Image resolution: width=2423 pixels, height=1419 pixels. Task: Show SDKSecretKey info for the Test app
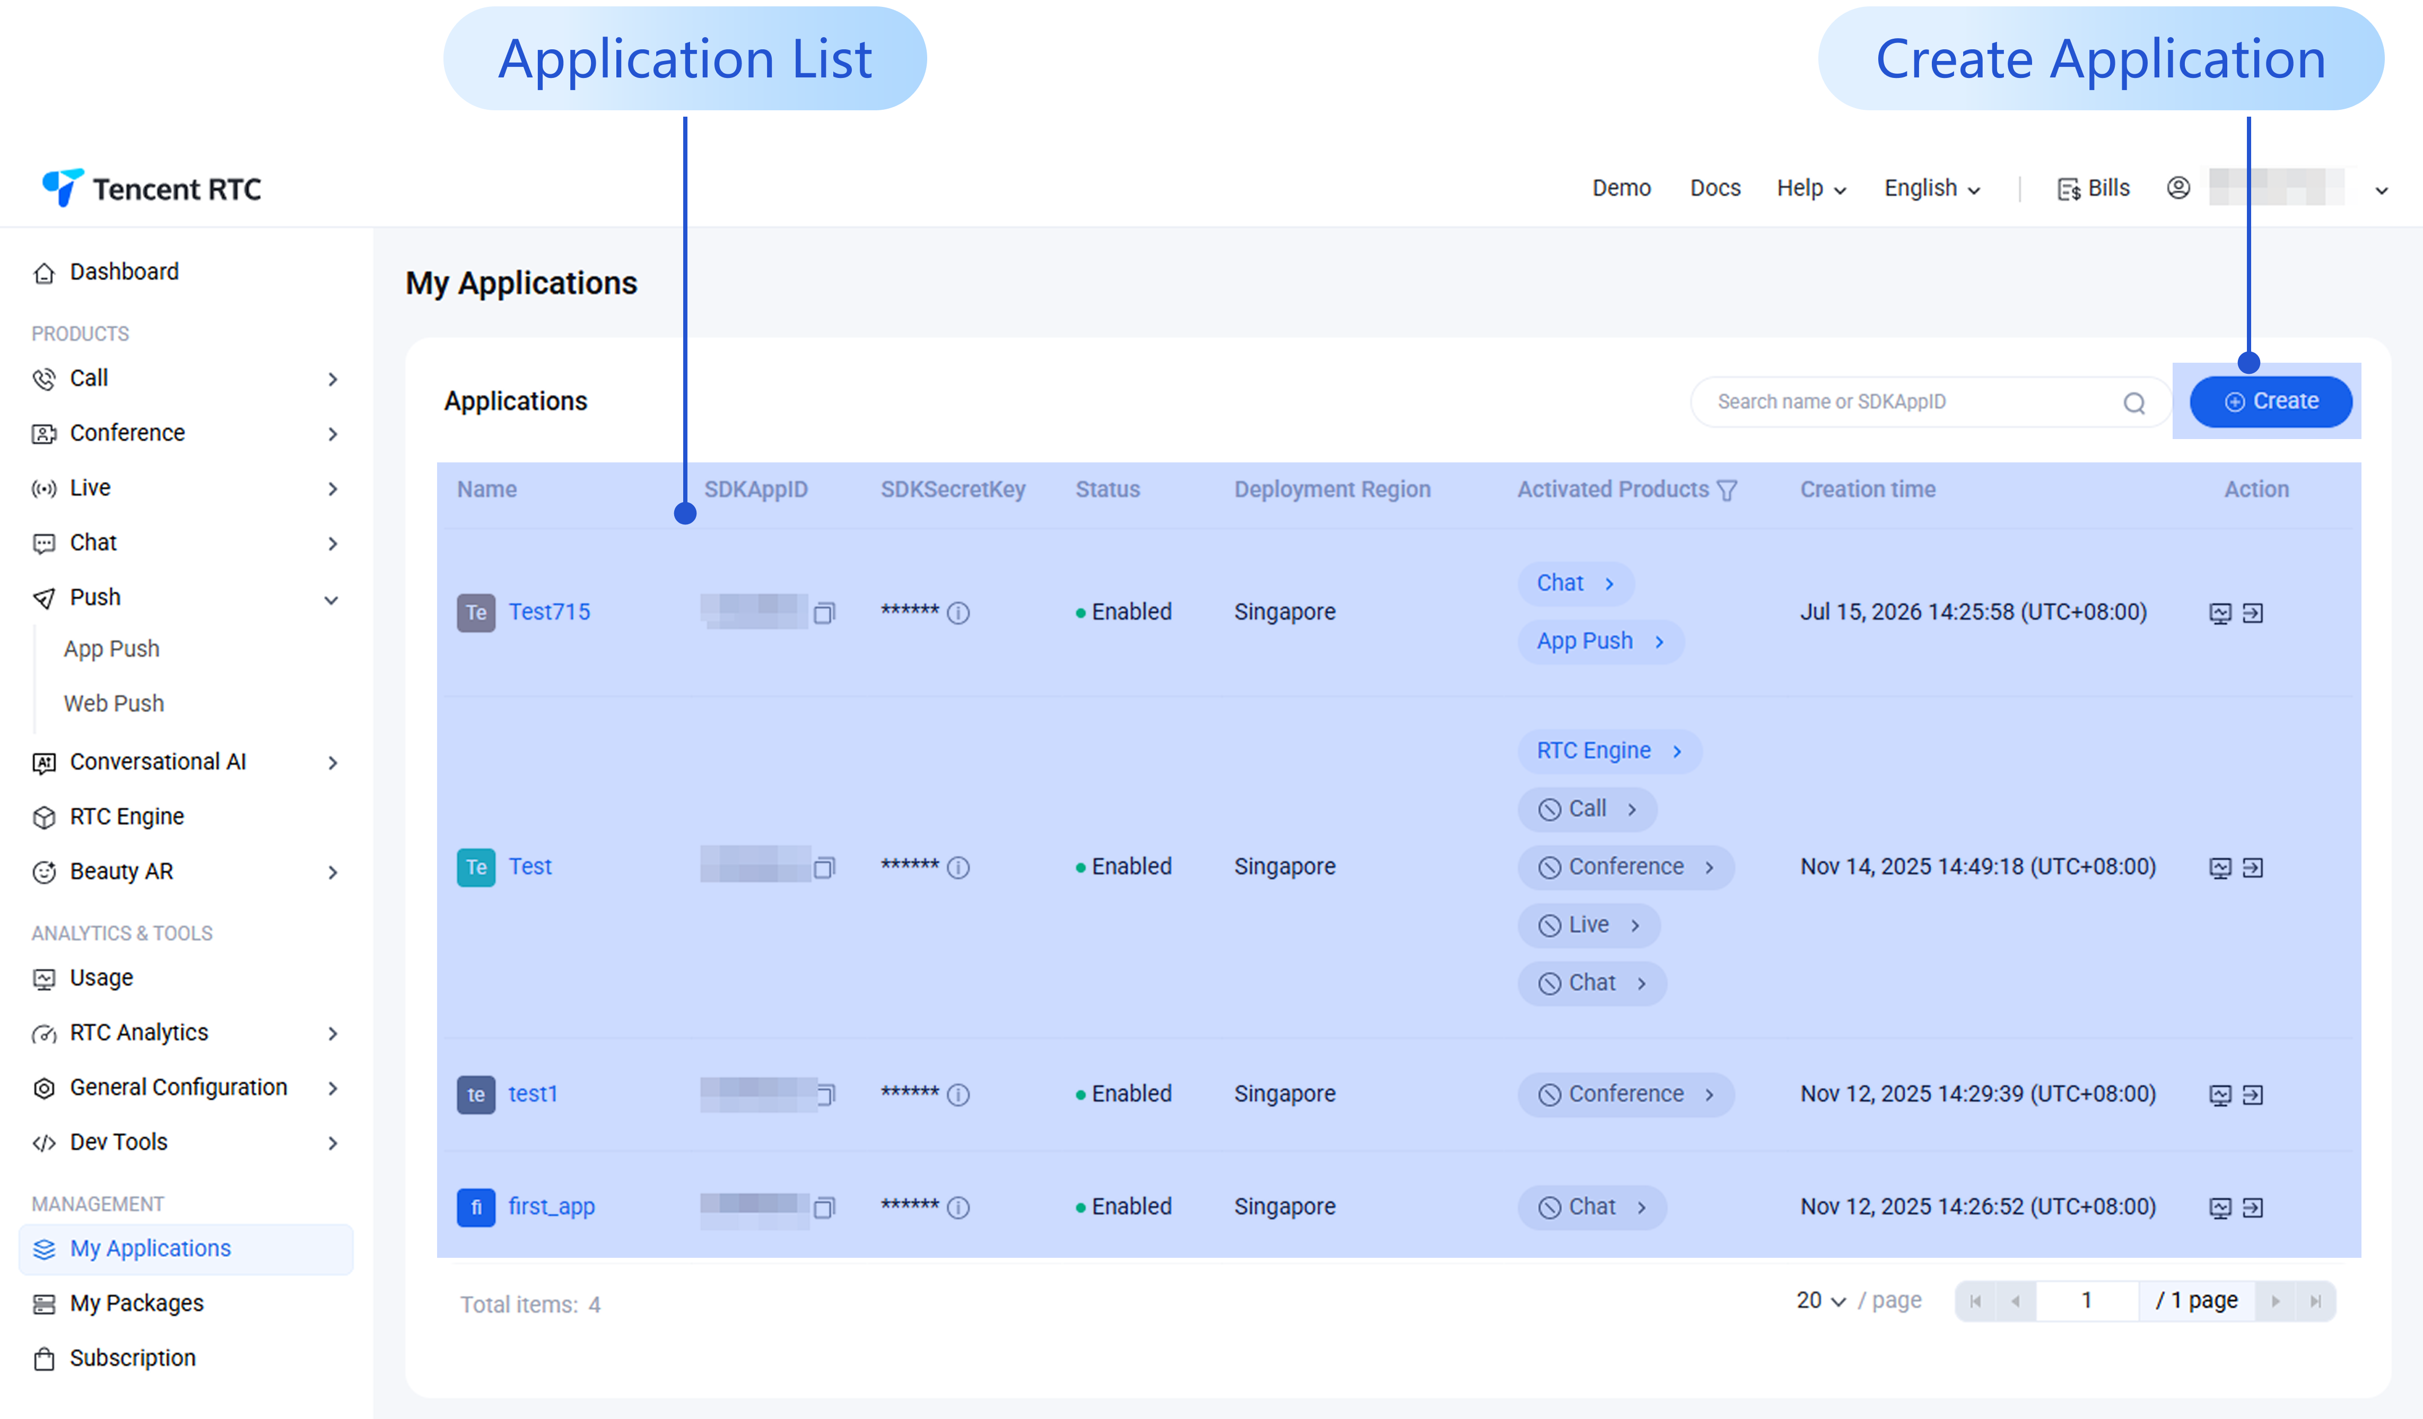pos(958,867)
